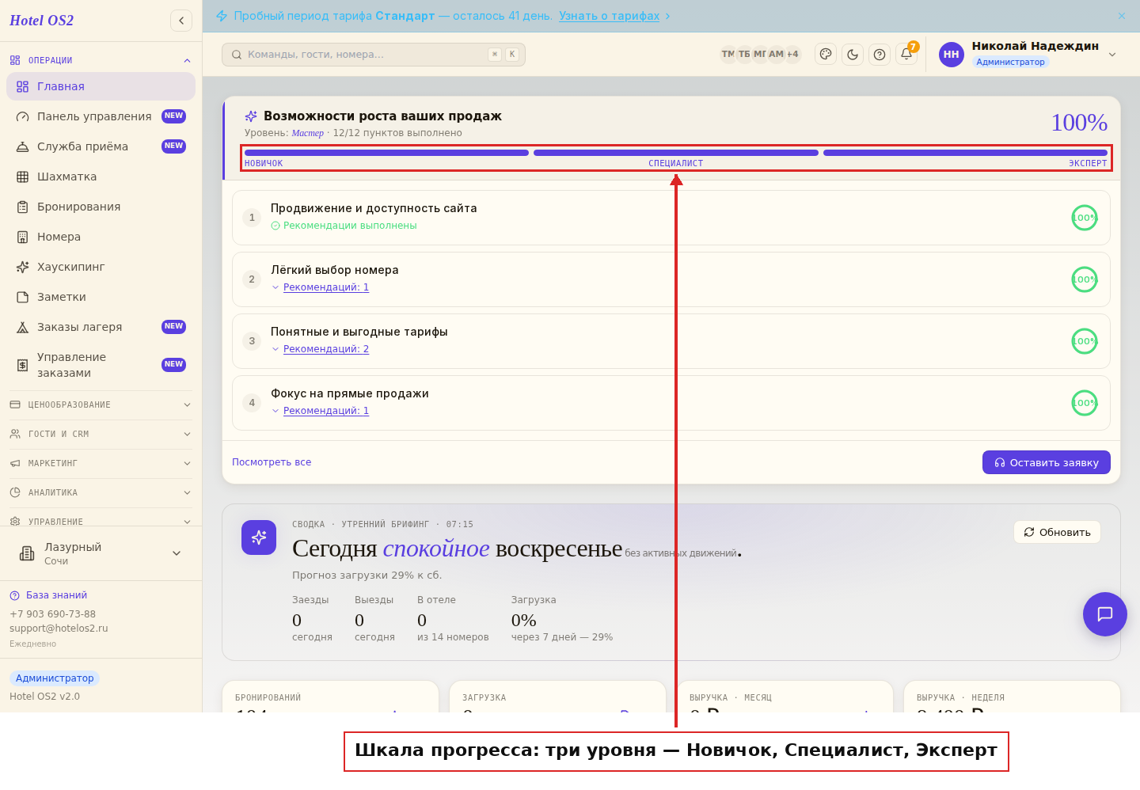
Task: Click the 100% circle for Понятные и выгодные тарифы
Action: coord(1085,341)
